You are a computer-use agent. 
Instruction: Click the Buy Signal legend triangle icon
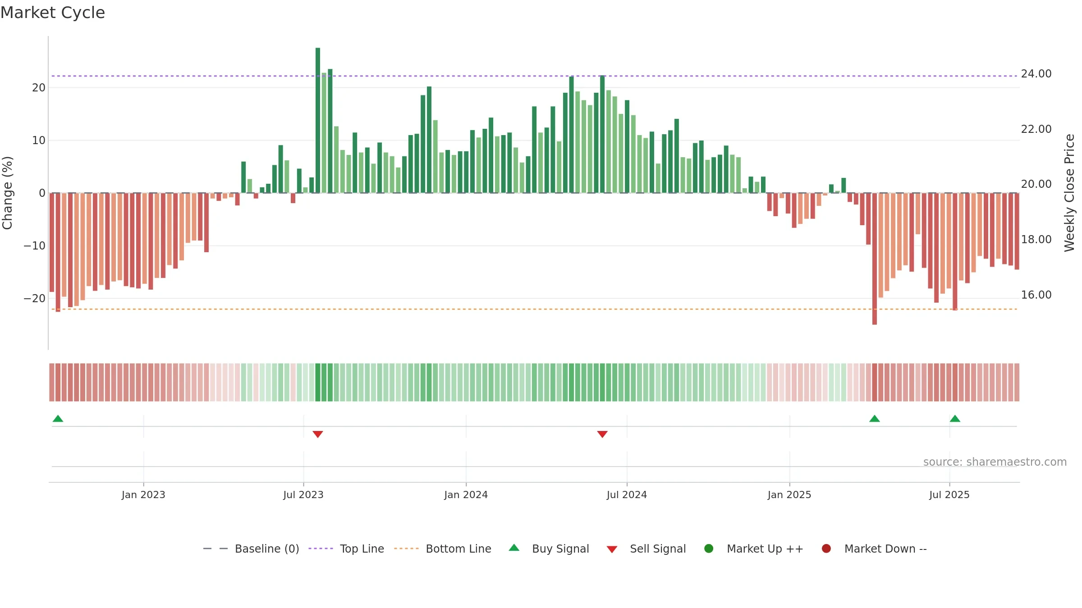pyautogui.click(x=514, y=548)
